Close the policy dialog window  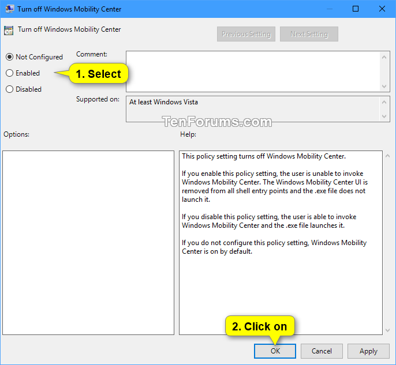(382, 9)
